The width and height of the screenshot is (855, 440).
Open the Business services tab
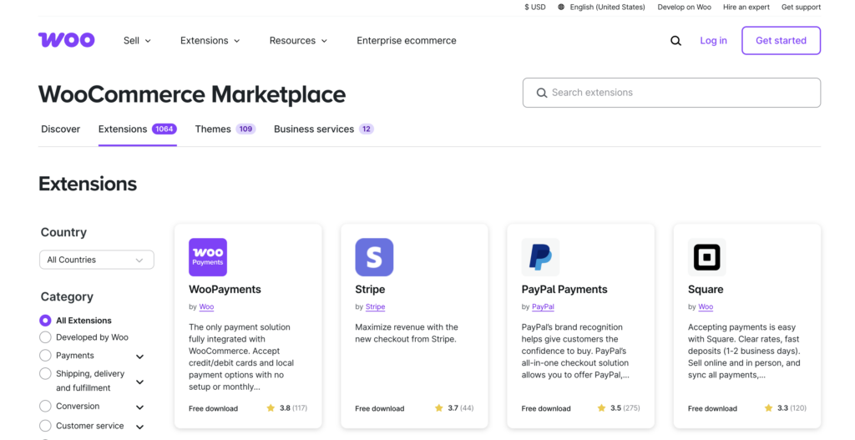(322, 129)
